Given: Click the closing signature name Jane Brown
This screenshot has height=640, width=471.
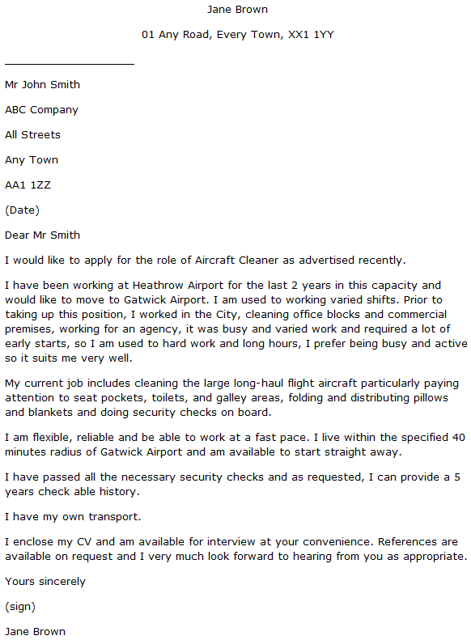Looking at the screenshot, I should pos(35,631).
